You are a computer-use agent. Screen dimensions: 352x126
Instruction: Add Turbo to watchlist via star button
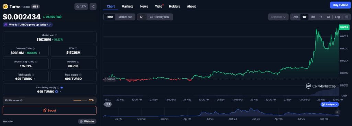click(81, 7)
